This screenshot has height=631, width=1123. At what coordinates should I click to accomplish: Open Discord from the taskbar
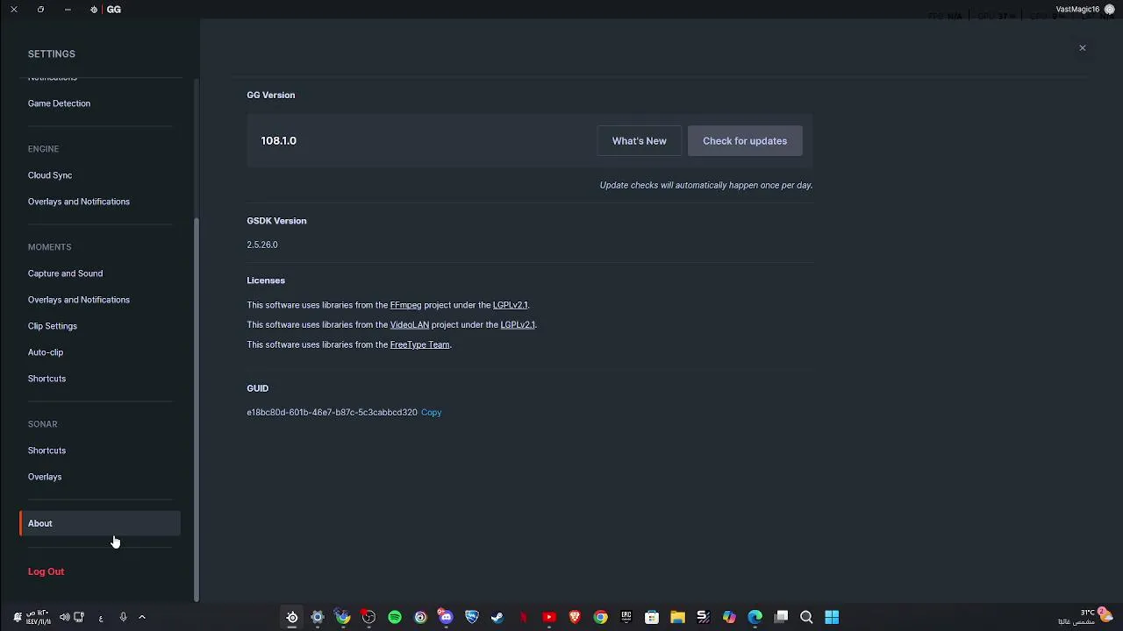[x=446, y=618]
